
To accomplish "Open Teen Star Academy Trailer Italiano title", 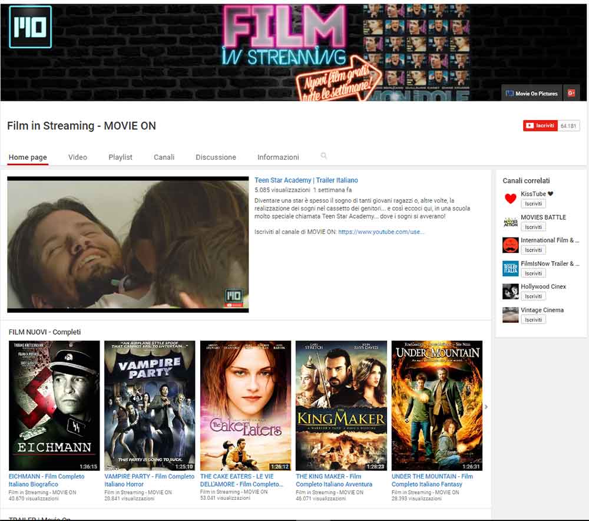I will (306, 180).
